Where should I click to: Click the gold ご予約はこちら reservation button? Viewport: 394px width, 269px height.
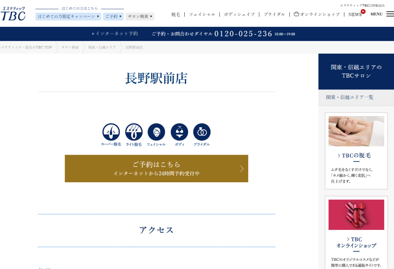(x=156, y=168)
